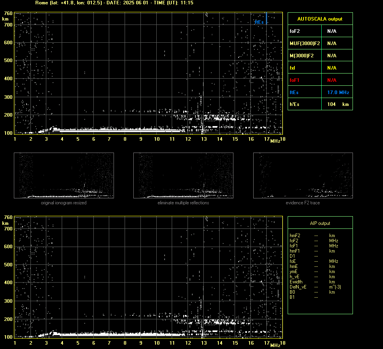Click the red N/A value for foF1
Image resolution: width=383 pixels, height=349 pixels.
(x=332, y=80)
